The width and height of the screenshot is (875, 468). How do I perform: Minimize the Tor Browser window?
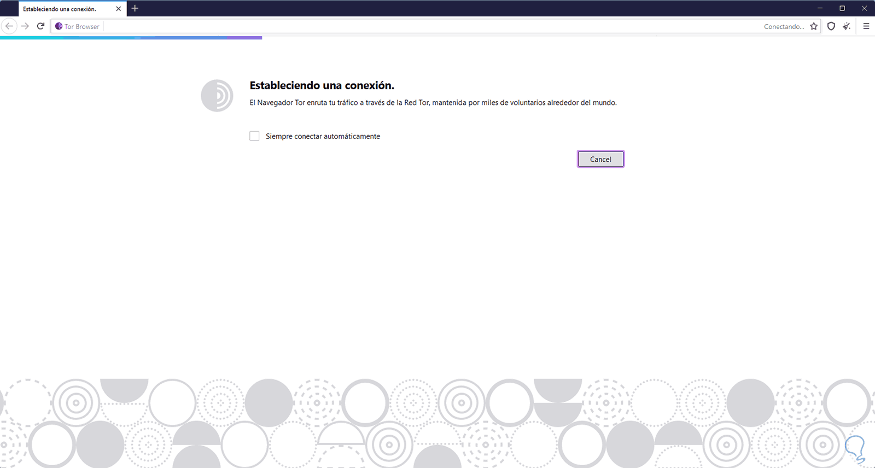point(820,8)
